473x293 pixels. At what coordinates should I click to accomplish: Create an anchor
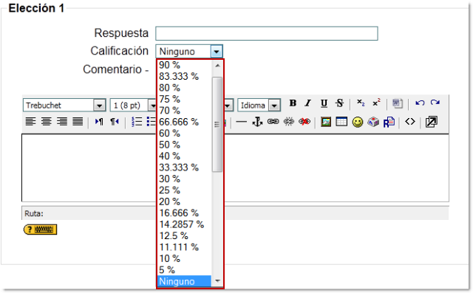click(x=257, y=122)
